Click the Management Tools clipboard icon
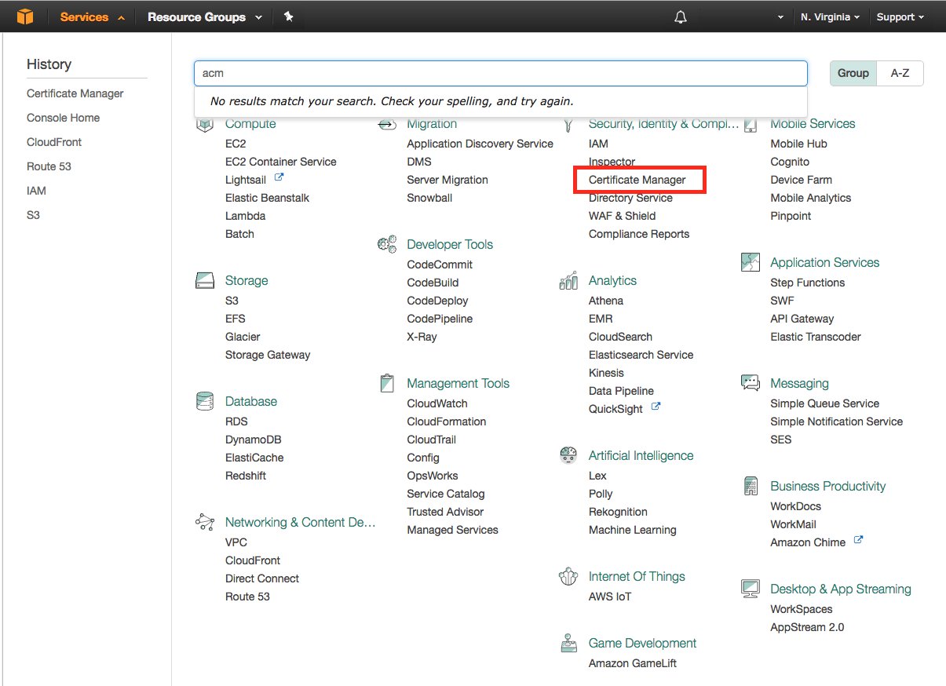The width and height of the screenshot is (946, 686). point(387,383)
